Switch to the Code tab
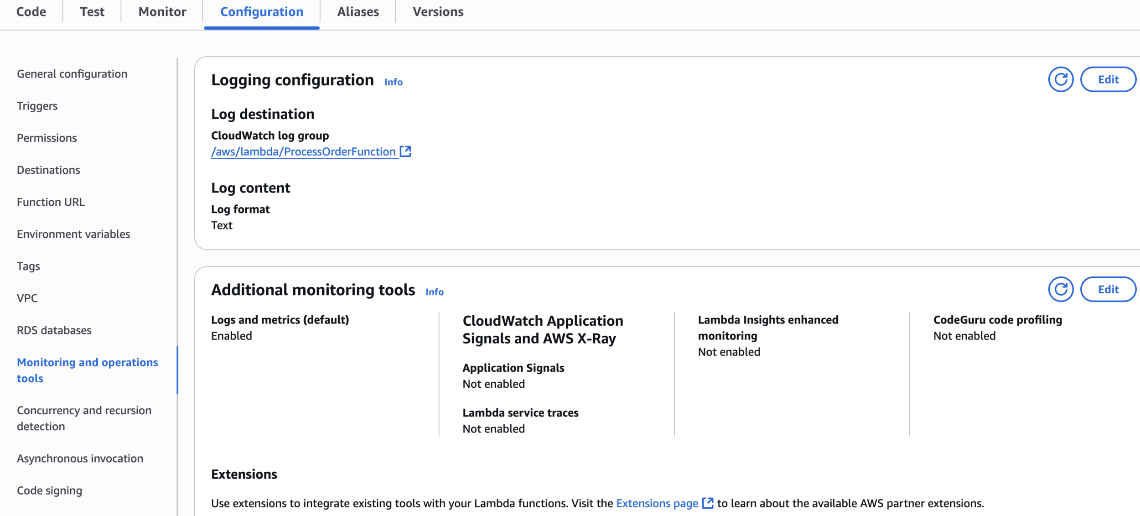Viewport: 1140px width, 516px height. 31,12
